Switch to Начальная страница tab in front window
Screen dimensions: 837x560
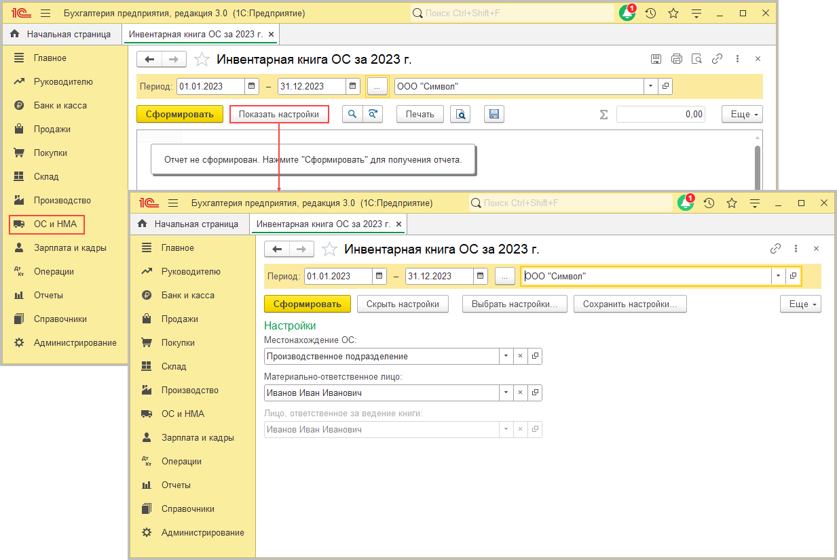tap(189, 223)
